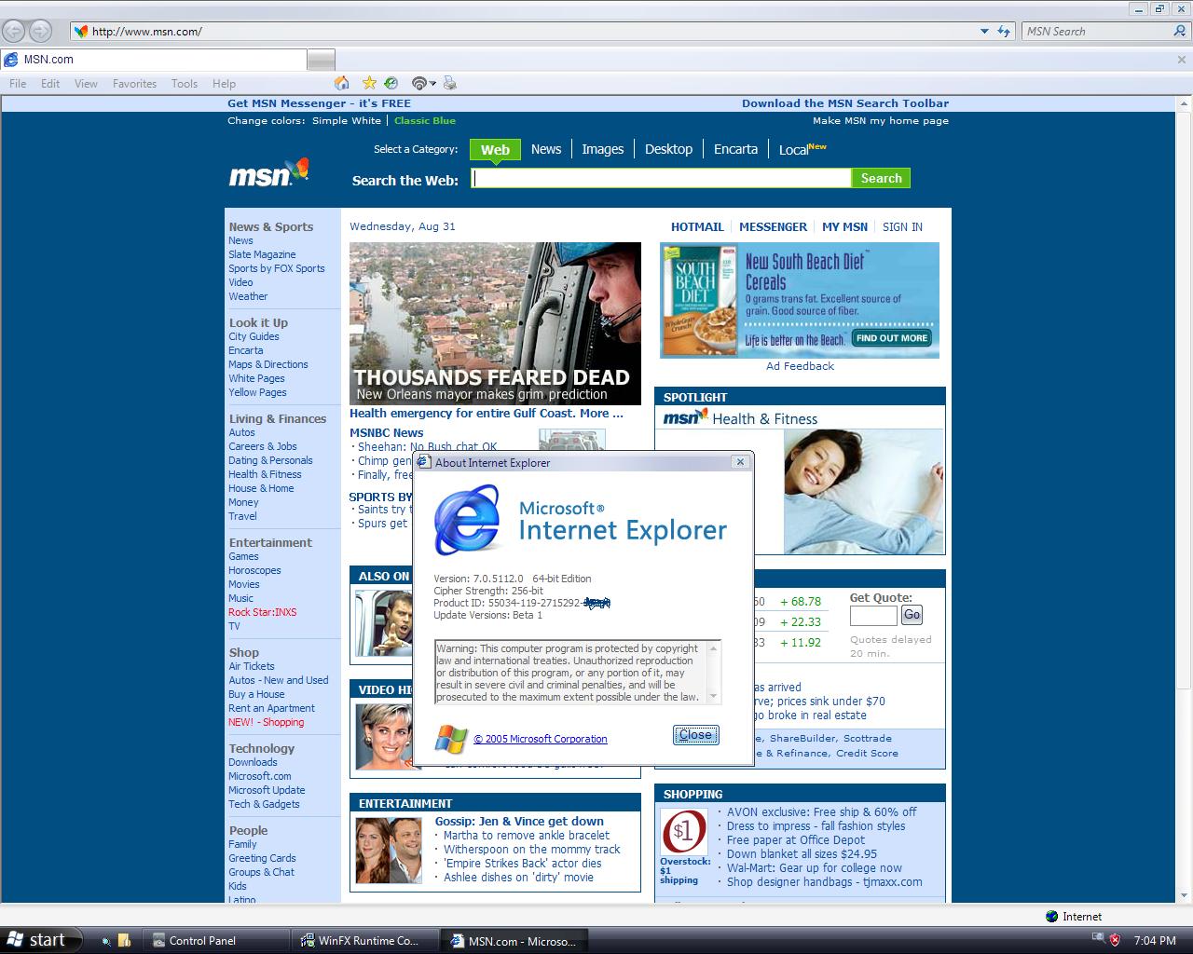Open the Home page toolbar icon
Screen dimensions: 1193x954
click(x=342, y=83)
